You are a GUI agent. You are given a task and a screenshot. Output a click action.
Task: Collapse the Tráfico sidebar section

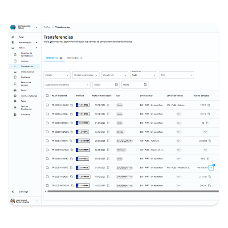[37, 48]
